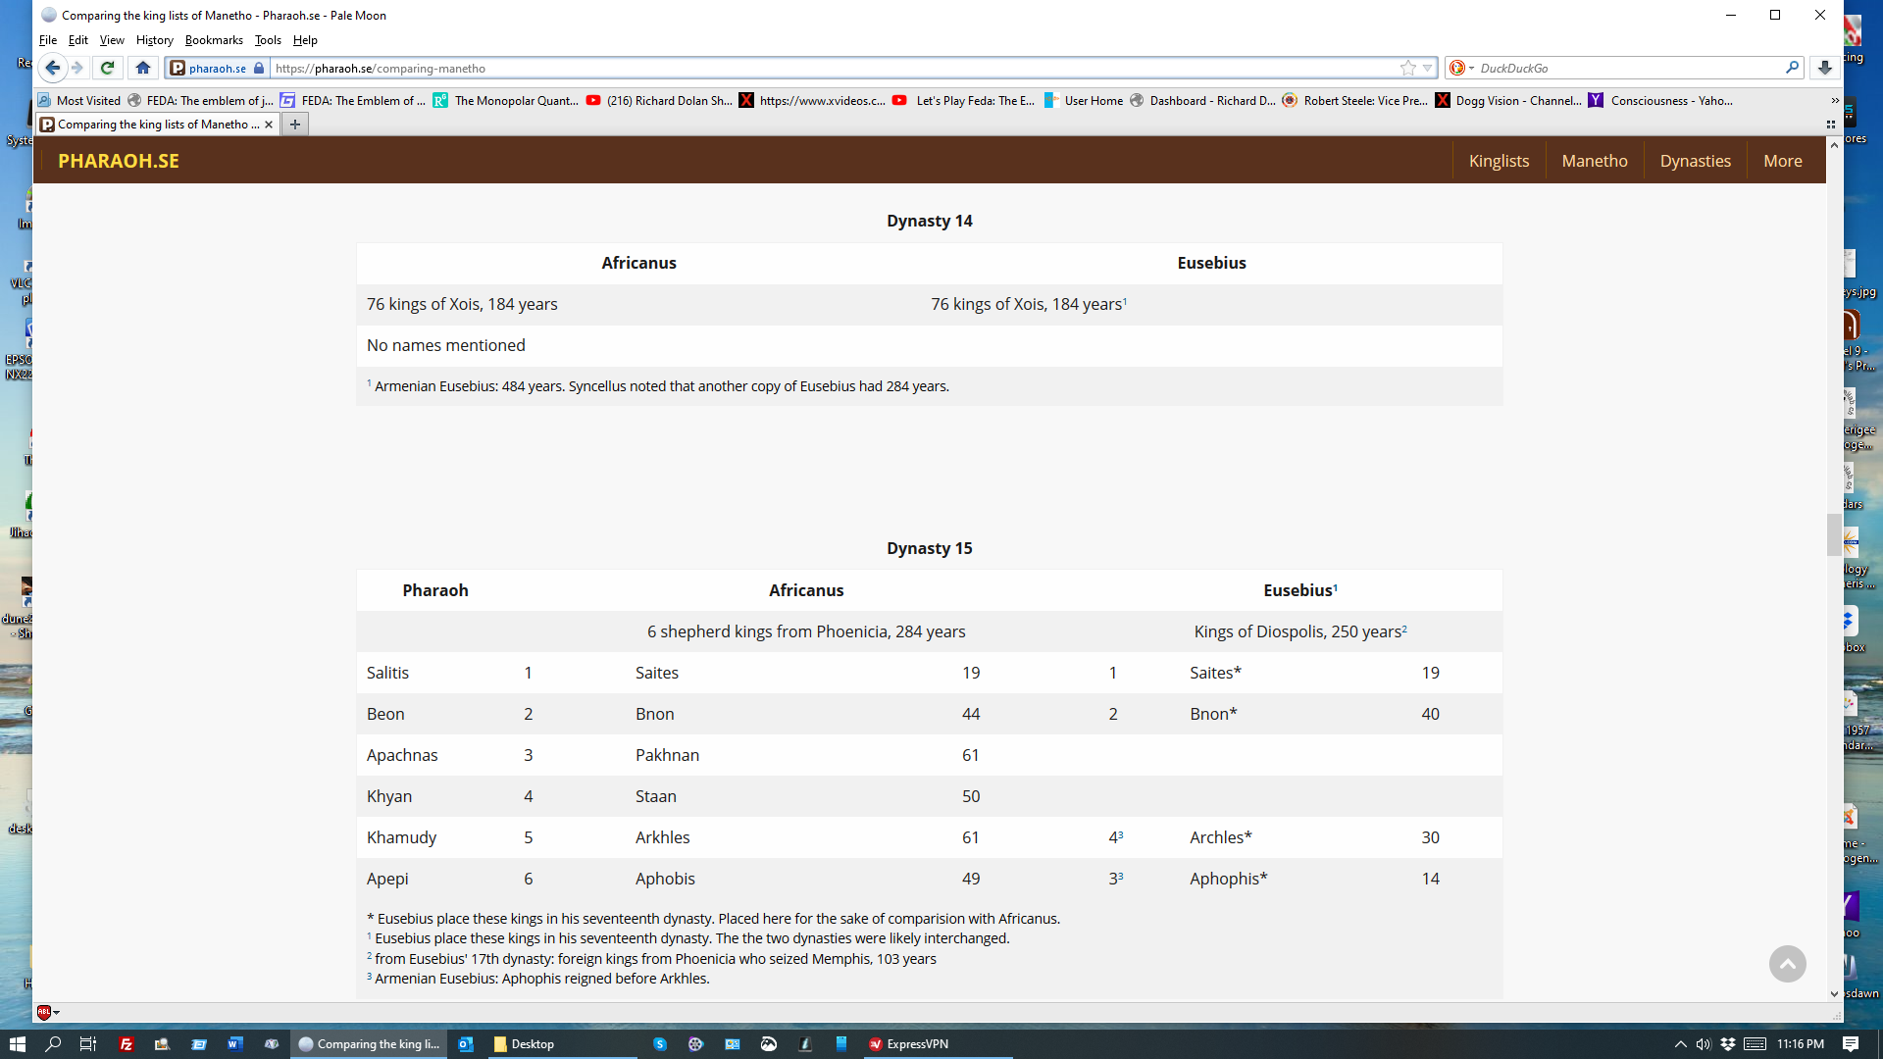Open the View menu
The image size is (1883, 1059).
[112, 40]
